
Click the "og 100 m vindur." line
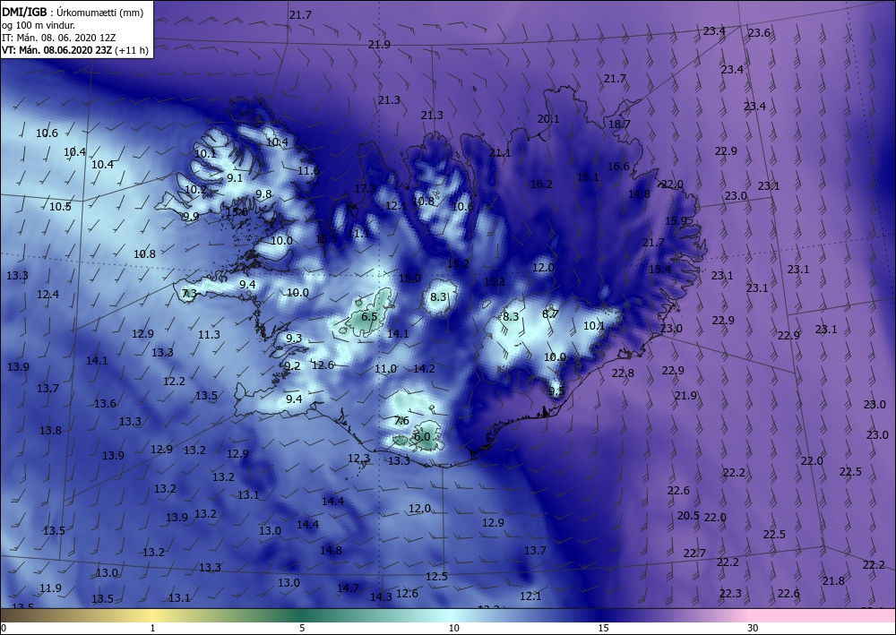(x=39, y=25)
